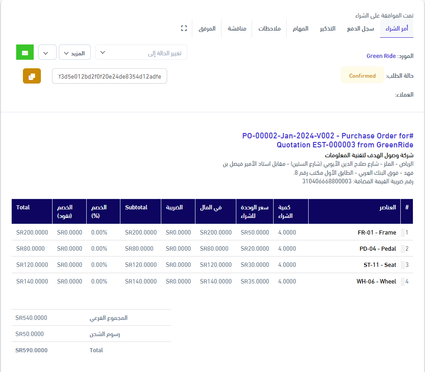Click the Confirmed order status badge
Image resolution: width=425 pixels, height=372 pixels.
pyautogui.click(x=362, y=75)
